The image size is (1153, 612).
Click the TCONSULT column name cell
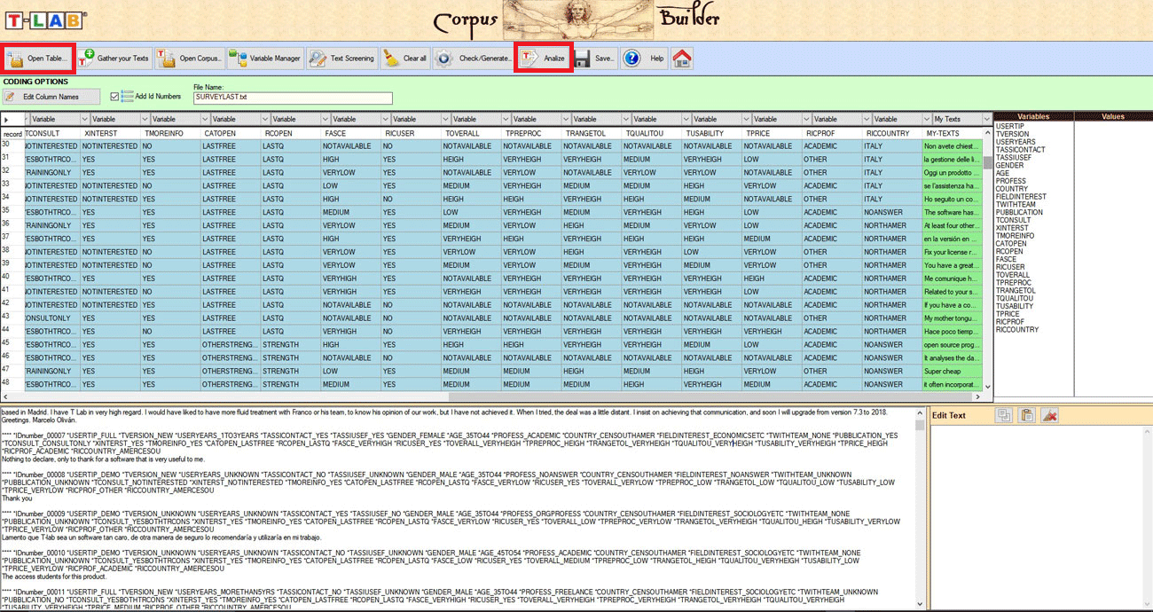52,133
